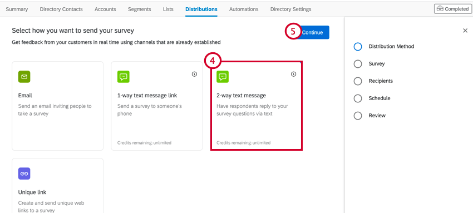Viewport: 473px width, 213px height.
Task: Click the 'Recipients' step label
Action: [381, 81]
